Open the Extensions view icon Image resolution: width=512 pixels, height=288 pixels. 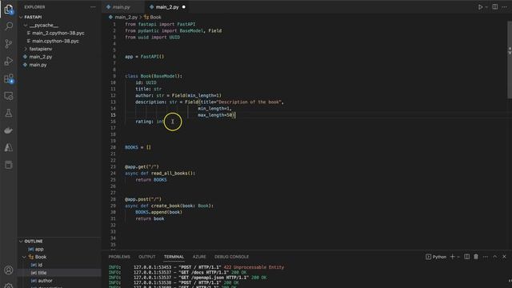point(9,78)
